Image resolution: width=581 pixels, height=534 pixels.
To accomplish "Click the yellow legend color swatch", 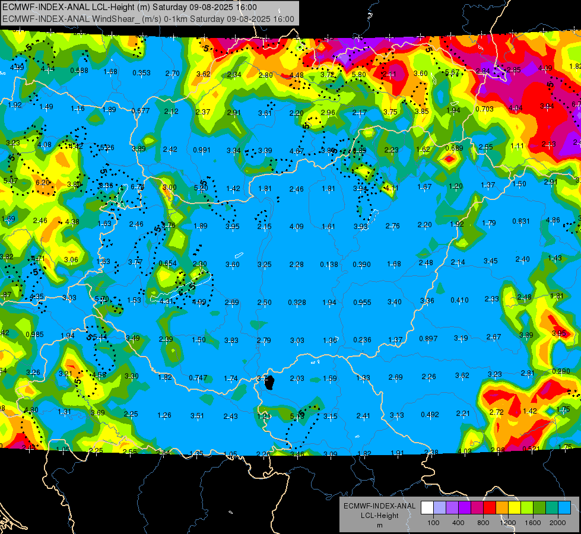I will coord(515,508).
